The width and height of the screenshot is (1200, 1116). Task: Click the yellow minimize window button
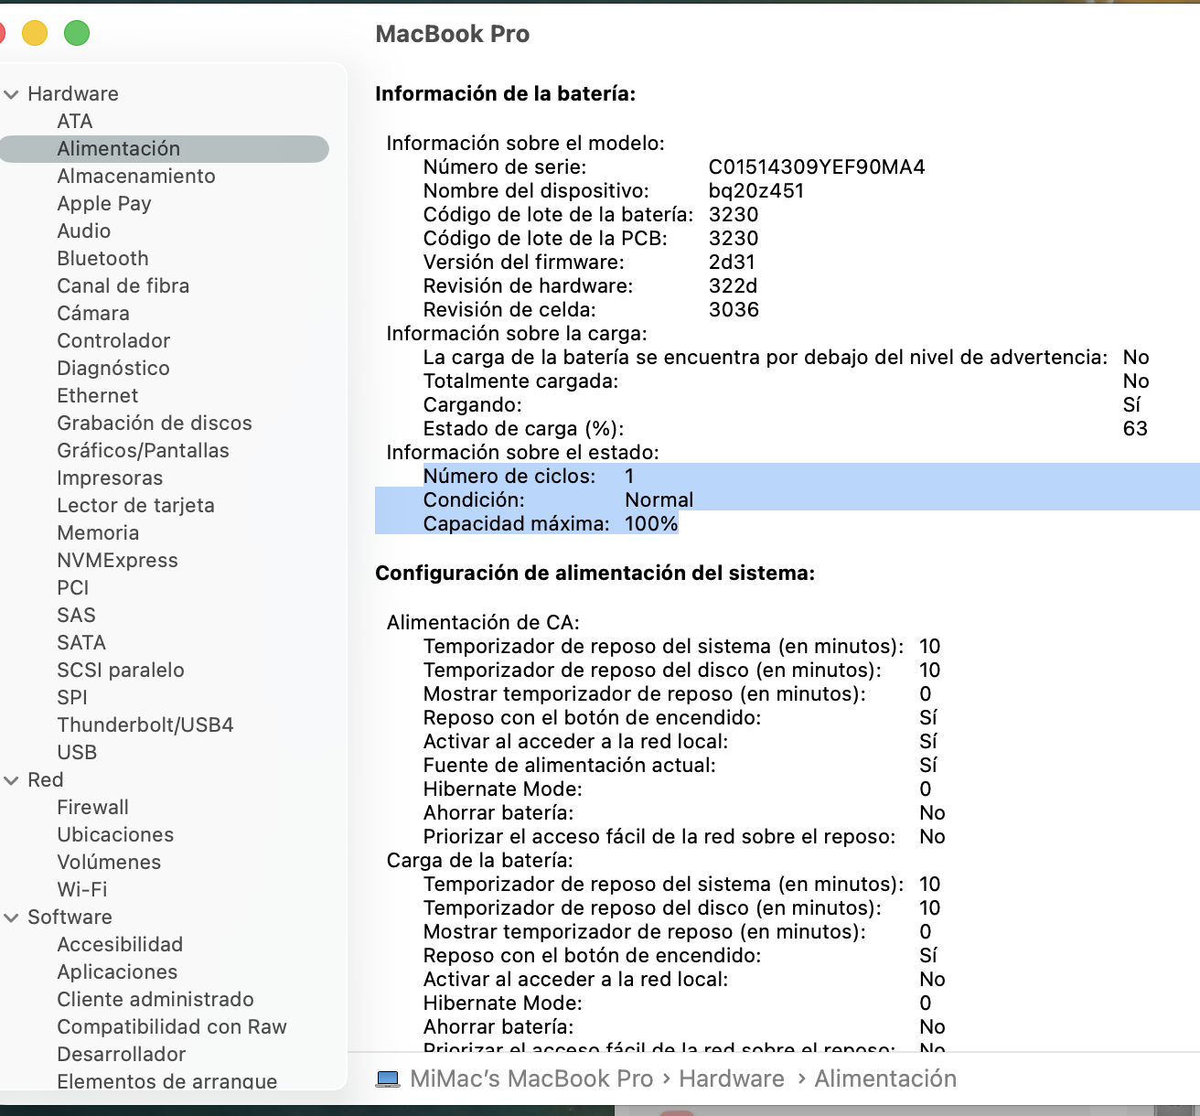(x=35, y=34)
